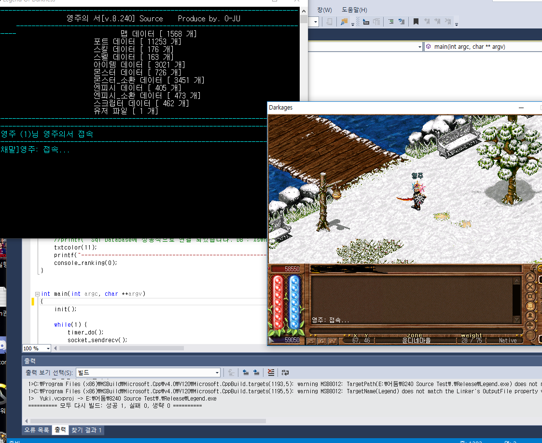Click the 영주 character in the Darkages game view
The image size is (542, 443).
tap(418, 195)
